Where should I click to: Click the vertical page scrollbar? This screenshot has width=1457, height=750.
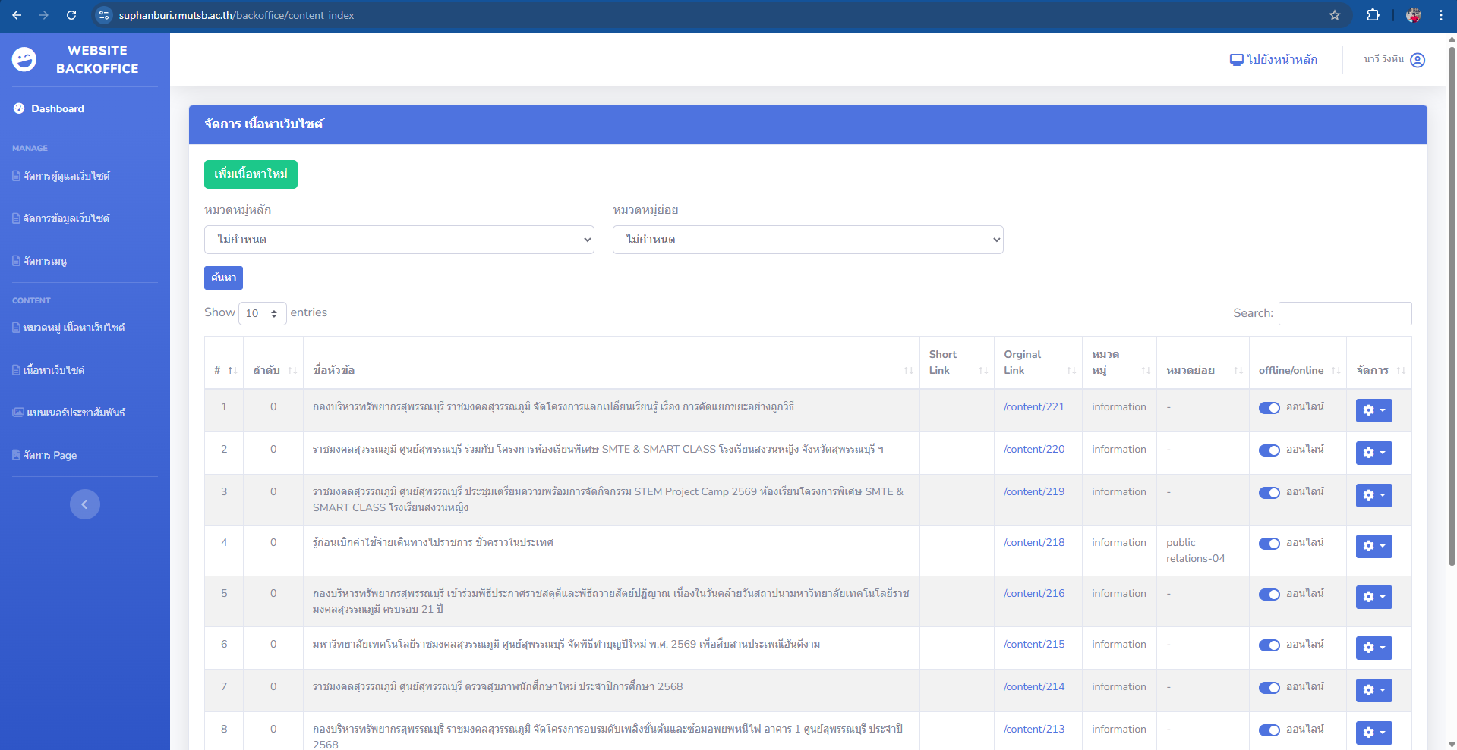coord(1452,303)
